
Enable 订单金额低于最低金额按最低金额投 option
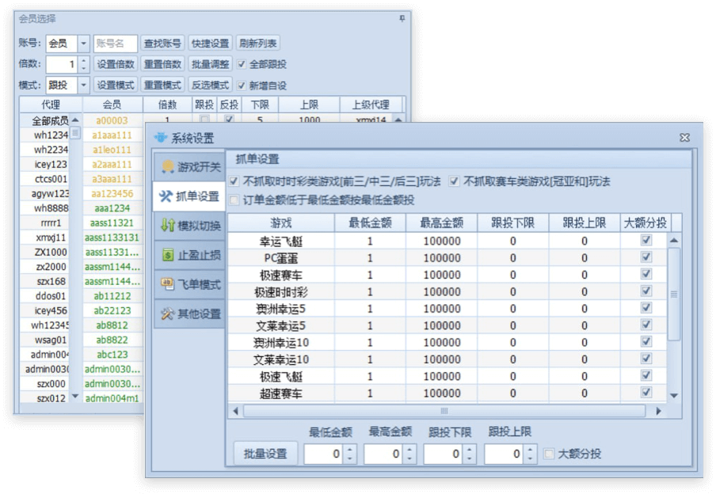click(234, 200)
